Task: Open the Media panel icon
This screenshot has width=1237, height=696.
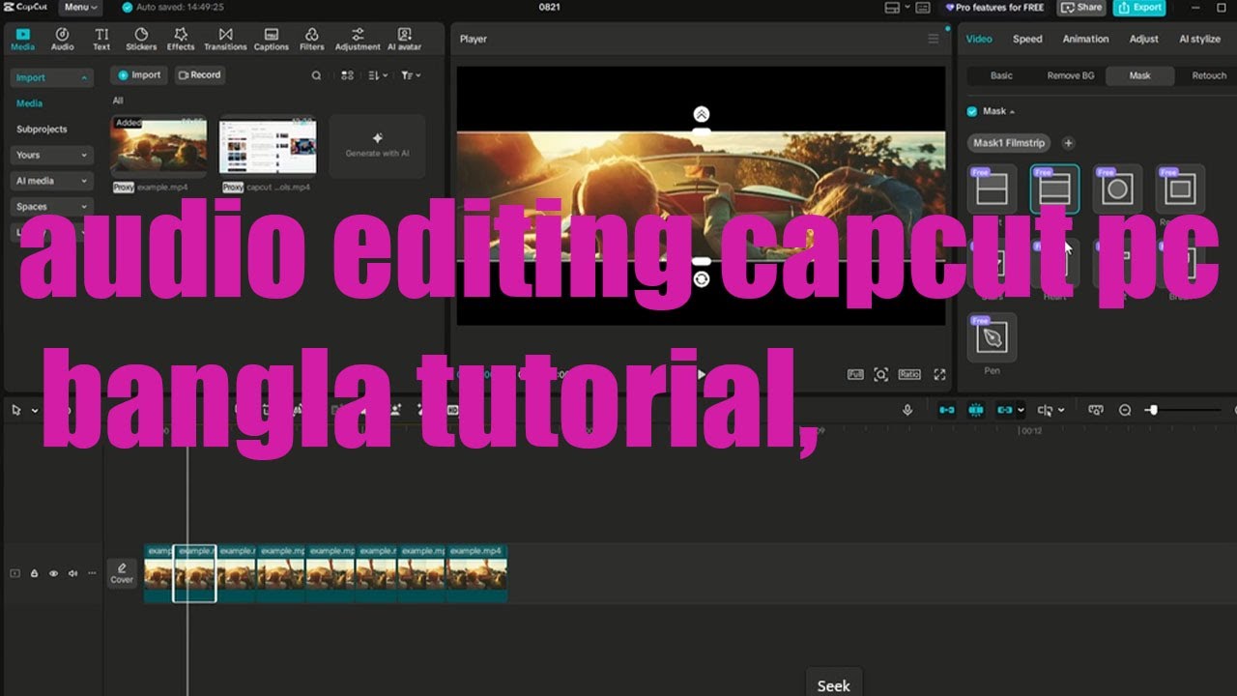Action: tap(22, 39)
